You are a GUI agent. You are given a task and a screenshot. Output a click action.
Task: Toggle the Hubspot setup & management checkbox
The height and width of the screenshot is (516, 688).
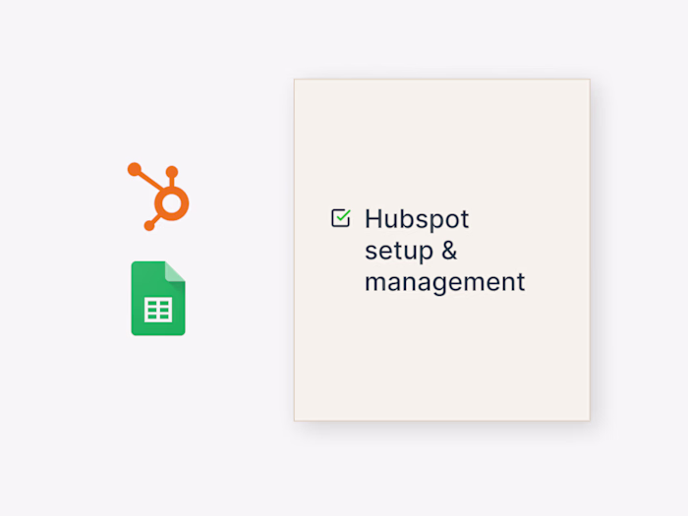tap(340, 218)
